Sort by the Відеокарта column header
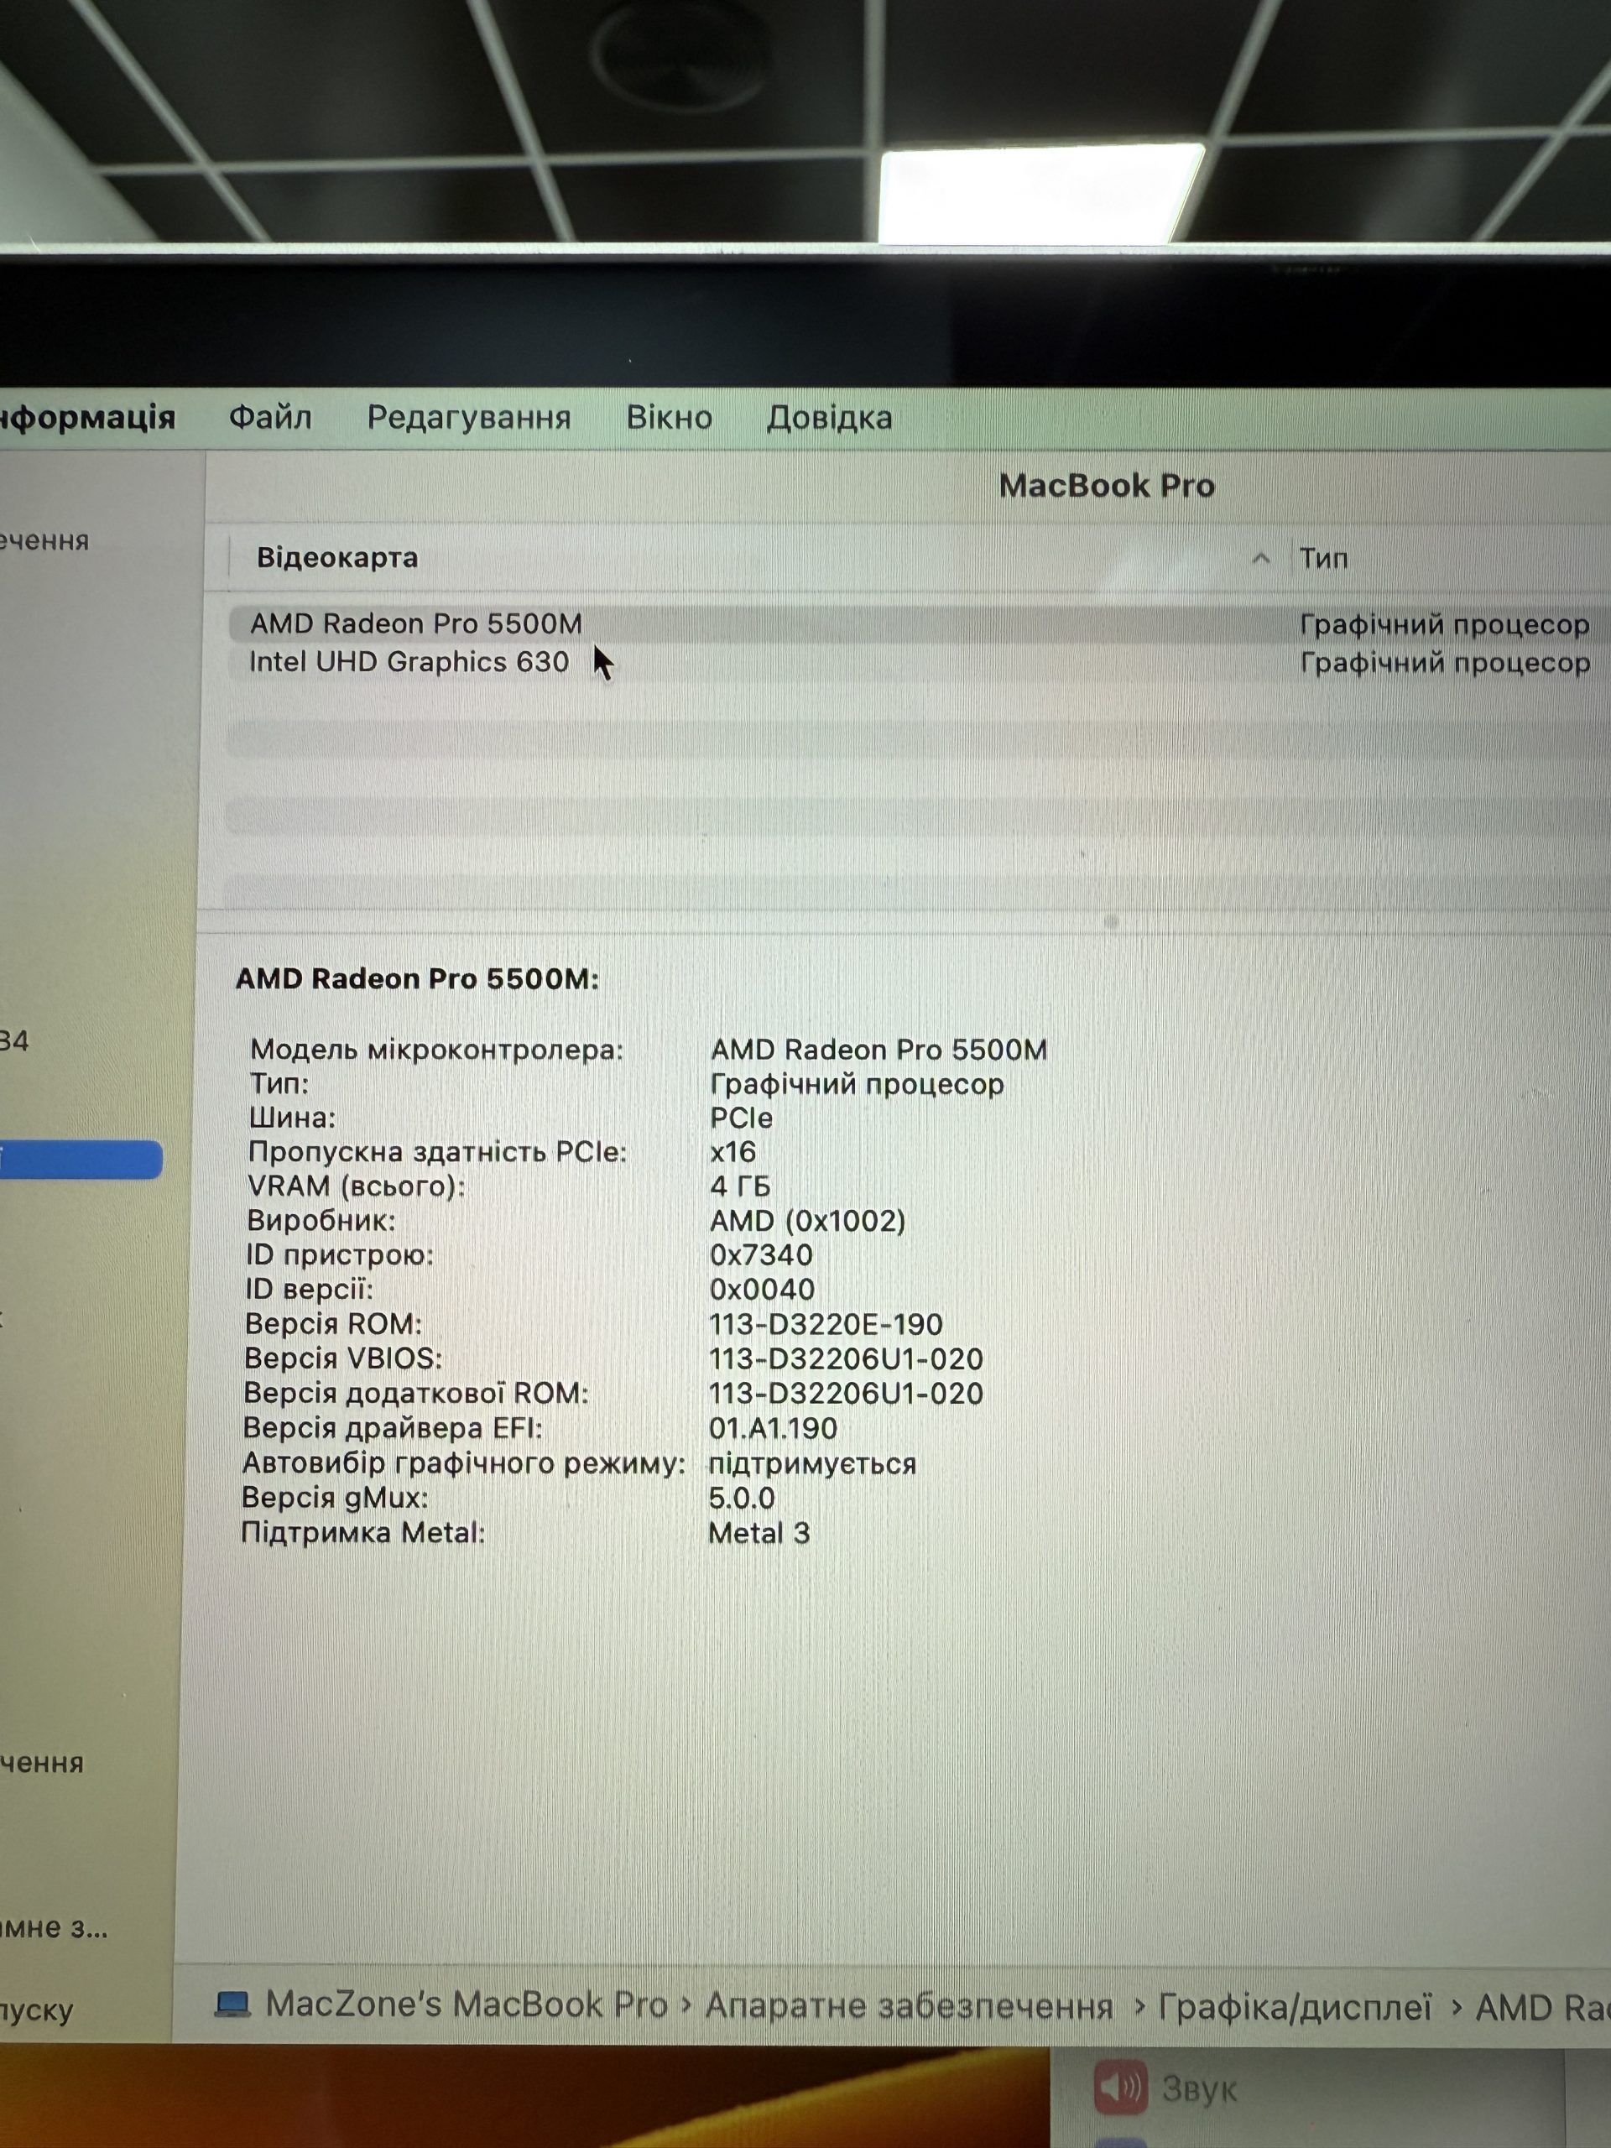Viewport: 1611px width, 2148px height. click(337, 557)
